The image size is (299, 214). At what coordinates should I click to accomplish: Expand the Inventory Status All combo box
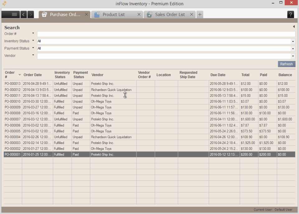[293, 41]
